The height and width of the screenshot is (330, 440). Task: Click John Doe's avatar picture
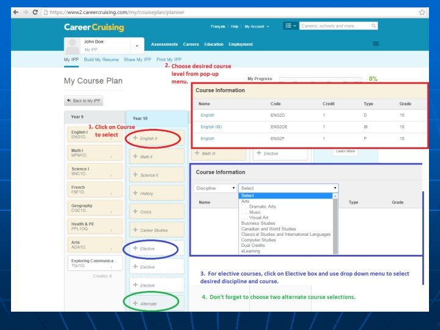pyautogui.click(x=72, y=46)
